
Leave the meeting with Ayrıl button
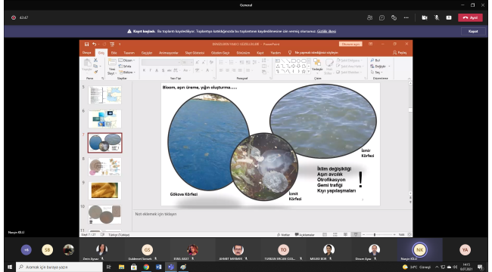pyautogui.click(x=470, y=18)
